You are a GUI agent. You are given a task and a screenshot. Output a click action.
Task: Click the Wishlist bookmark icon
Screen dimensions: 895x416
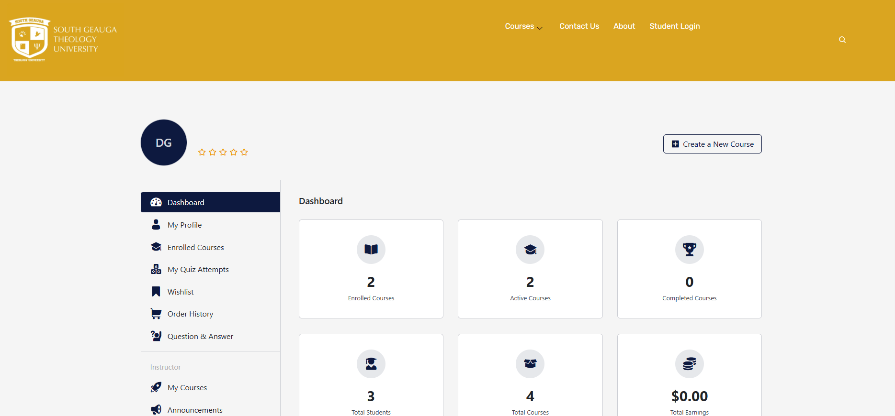tap(156, 292)
